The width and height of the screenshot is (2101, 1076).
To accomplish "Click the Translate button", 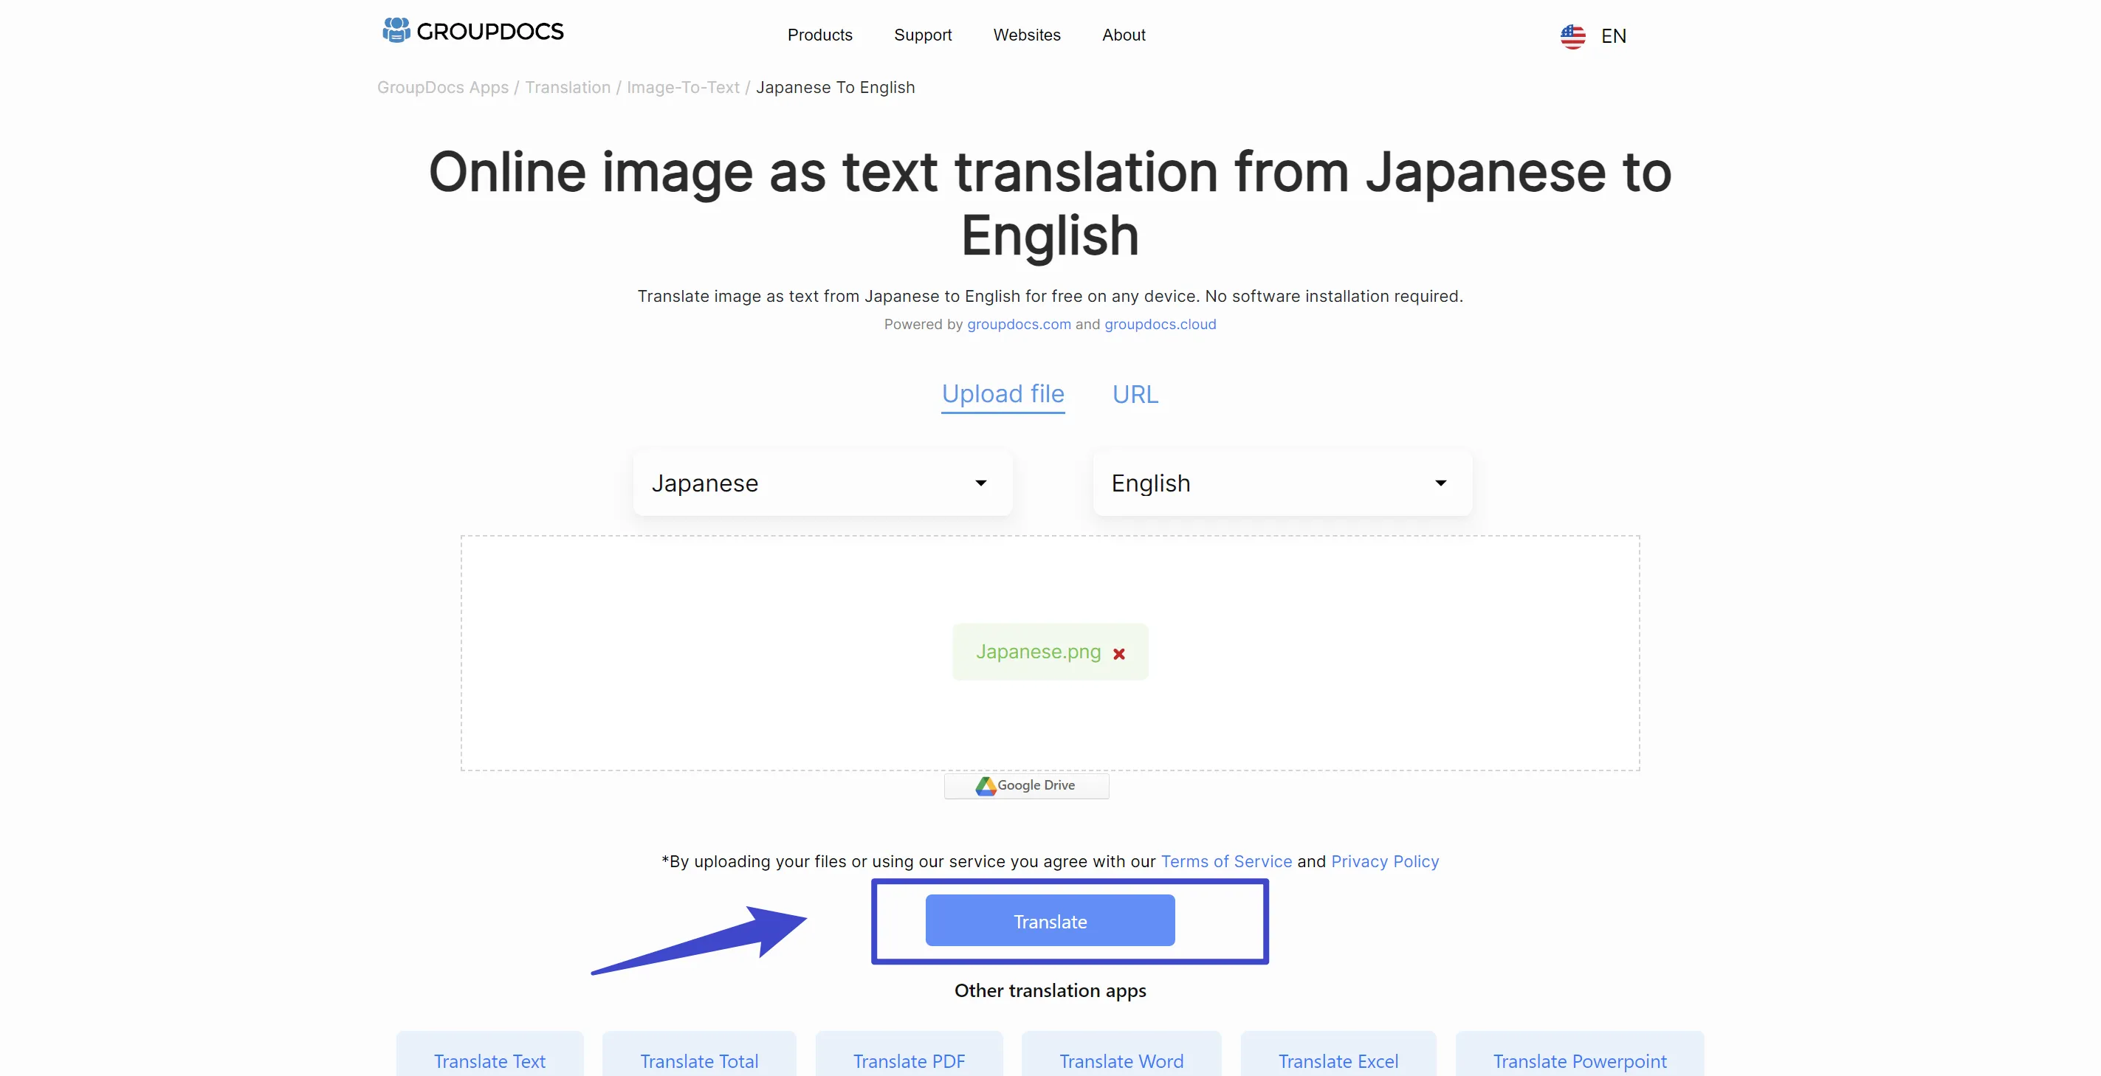I will [x=1050, y=921].
